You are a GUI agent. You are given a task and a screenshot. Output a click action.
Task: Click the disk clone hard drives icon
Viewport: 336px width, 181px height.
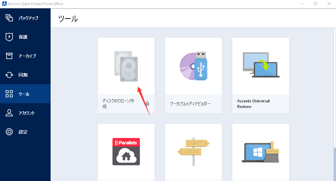tap(126, 66)
